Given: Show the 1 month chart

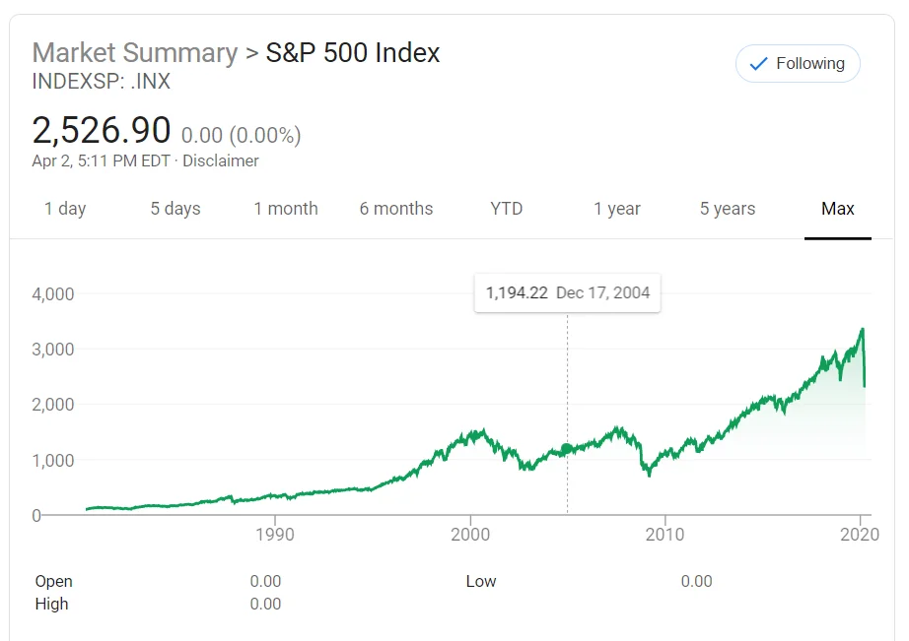Looking at the screenshot, I should tap(286, 209).
